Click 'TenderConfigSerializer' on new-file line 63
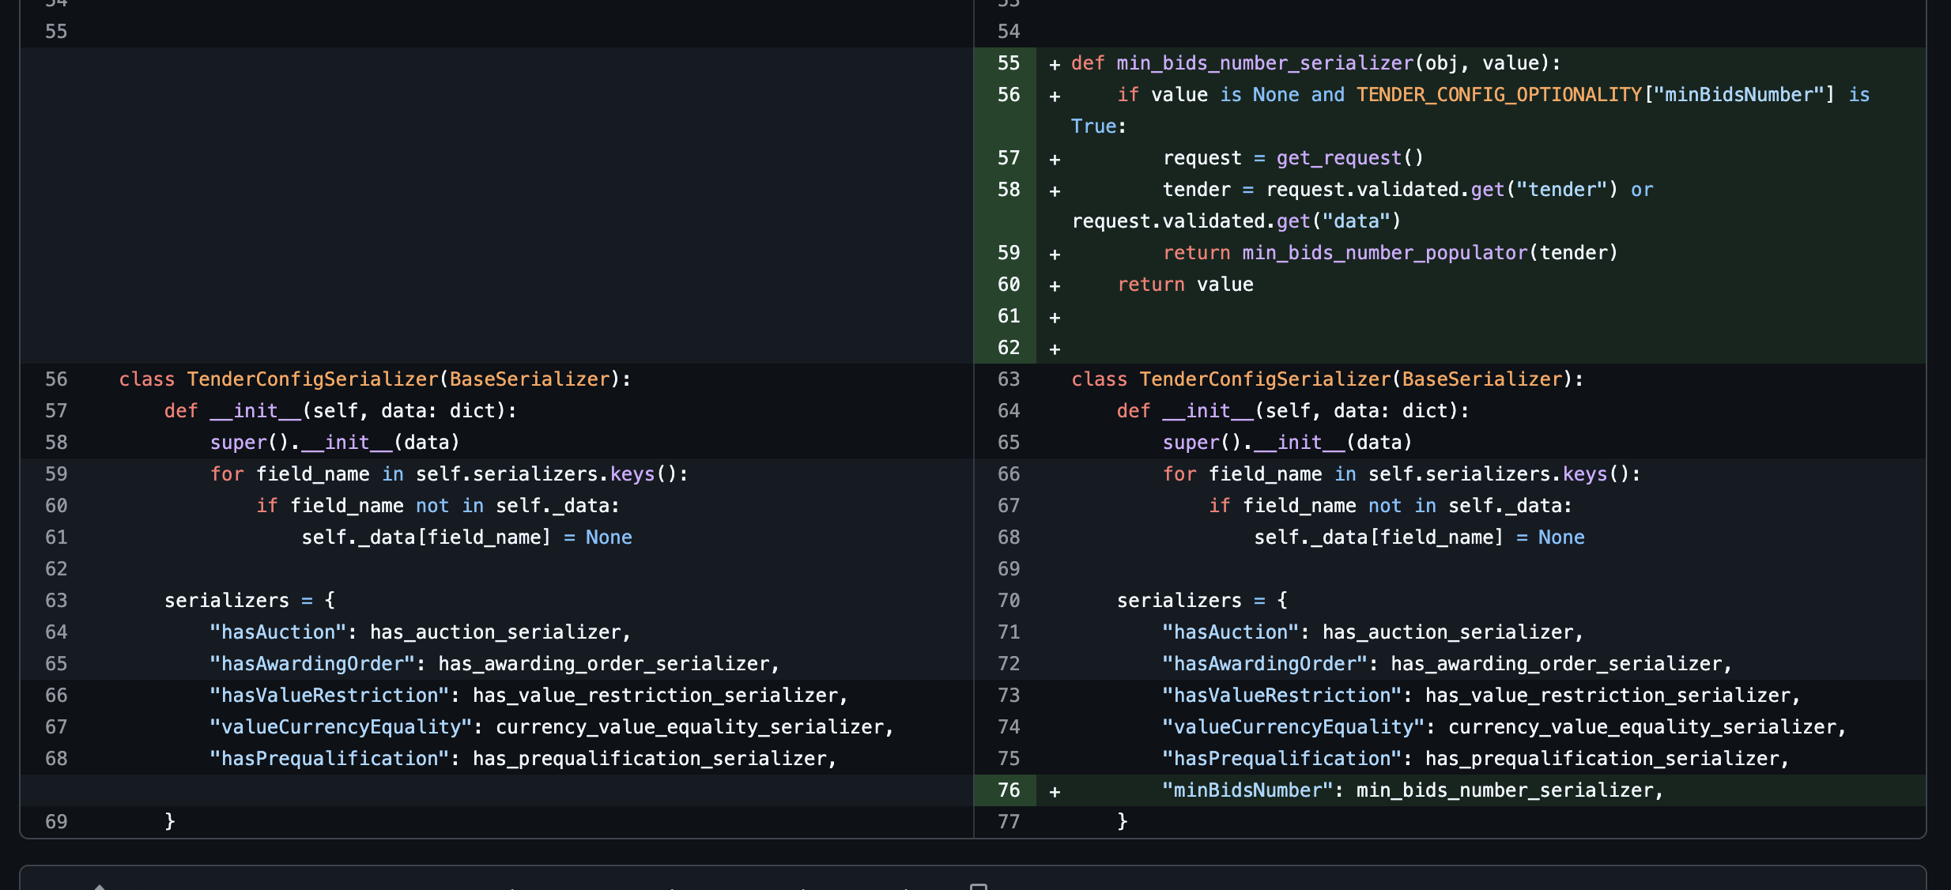The image size is (1951, 890). pos(1265,379)
